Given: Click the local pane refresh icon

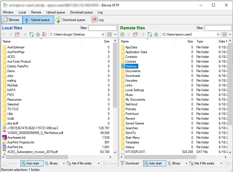Looking at the screenshot, I should coord(32,34).
